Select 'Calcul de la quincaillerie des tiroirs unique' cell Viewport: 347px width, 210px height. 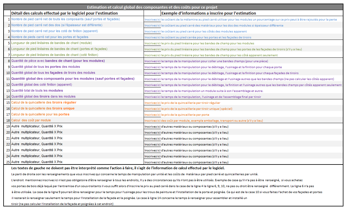[x=43, y=109]
